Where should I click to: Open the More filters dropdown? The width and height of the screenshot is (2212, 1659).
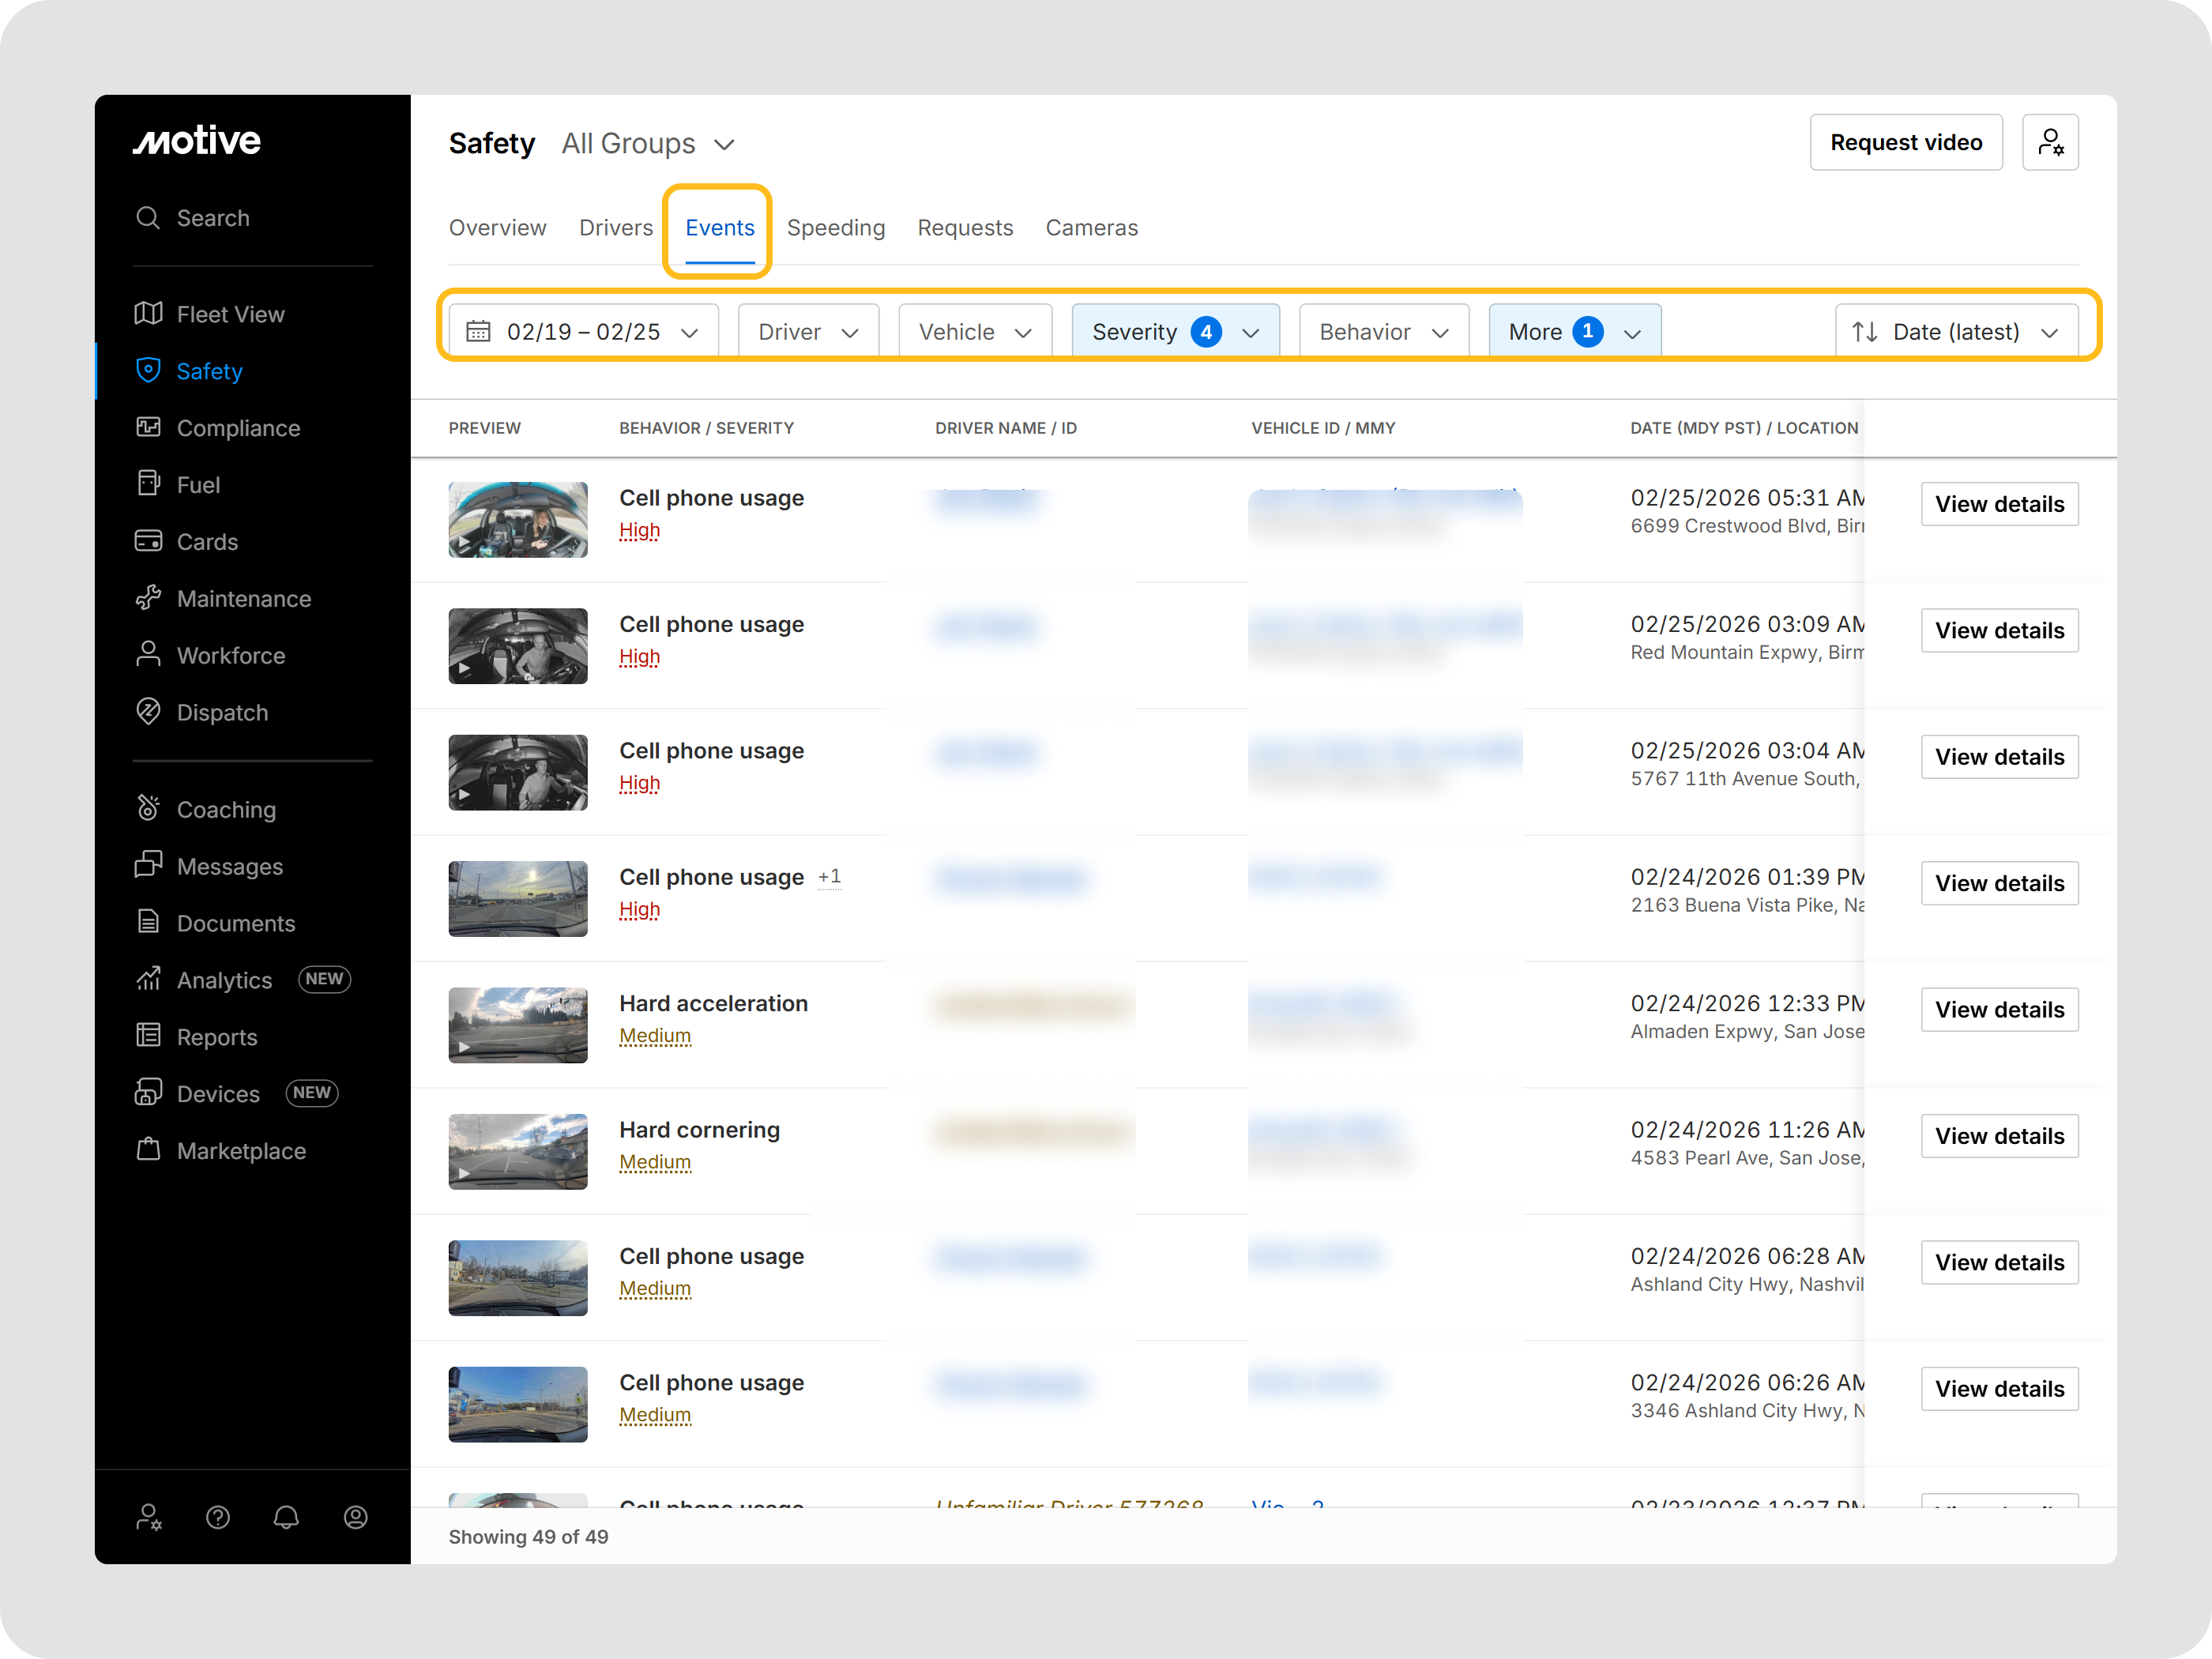pyautogui.click(x=1574, y=332)
